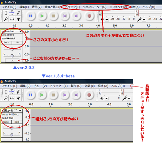This screenshot has height=143, width=162.
Task: Select the Multi-tool asterisk in ver.2.0.2 window
Action: pyautogui.click(x=18, y=19)
